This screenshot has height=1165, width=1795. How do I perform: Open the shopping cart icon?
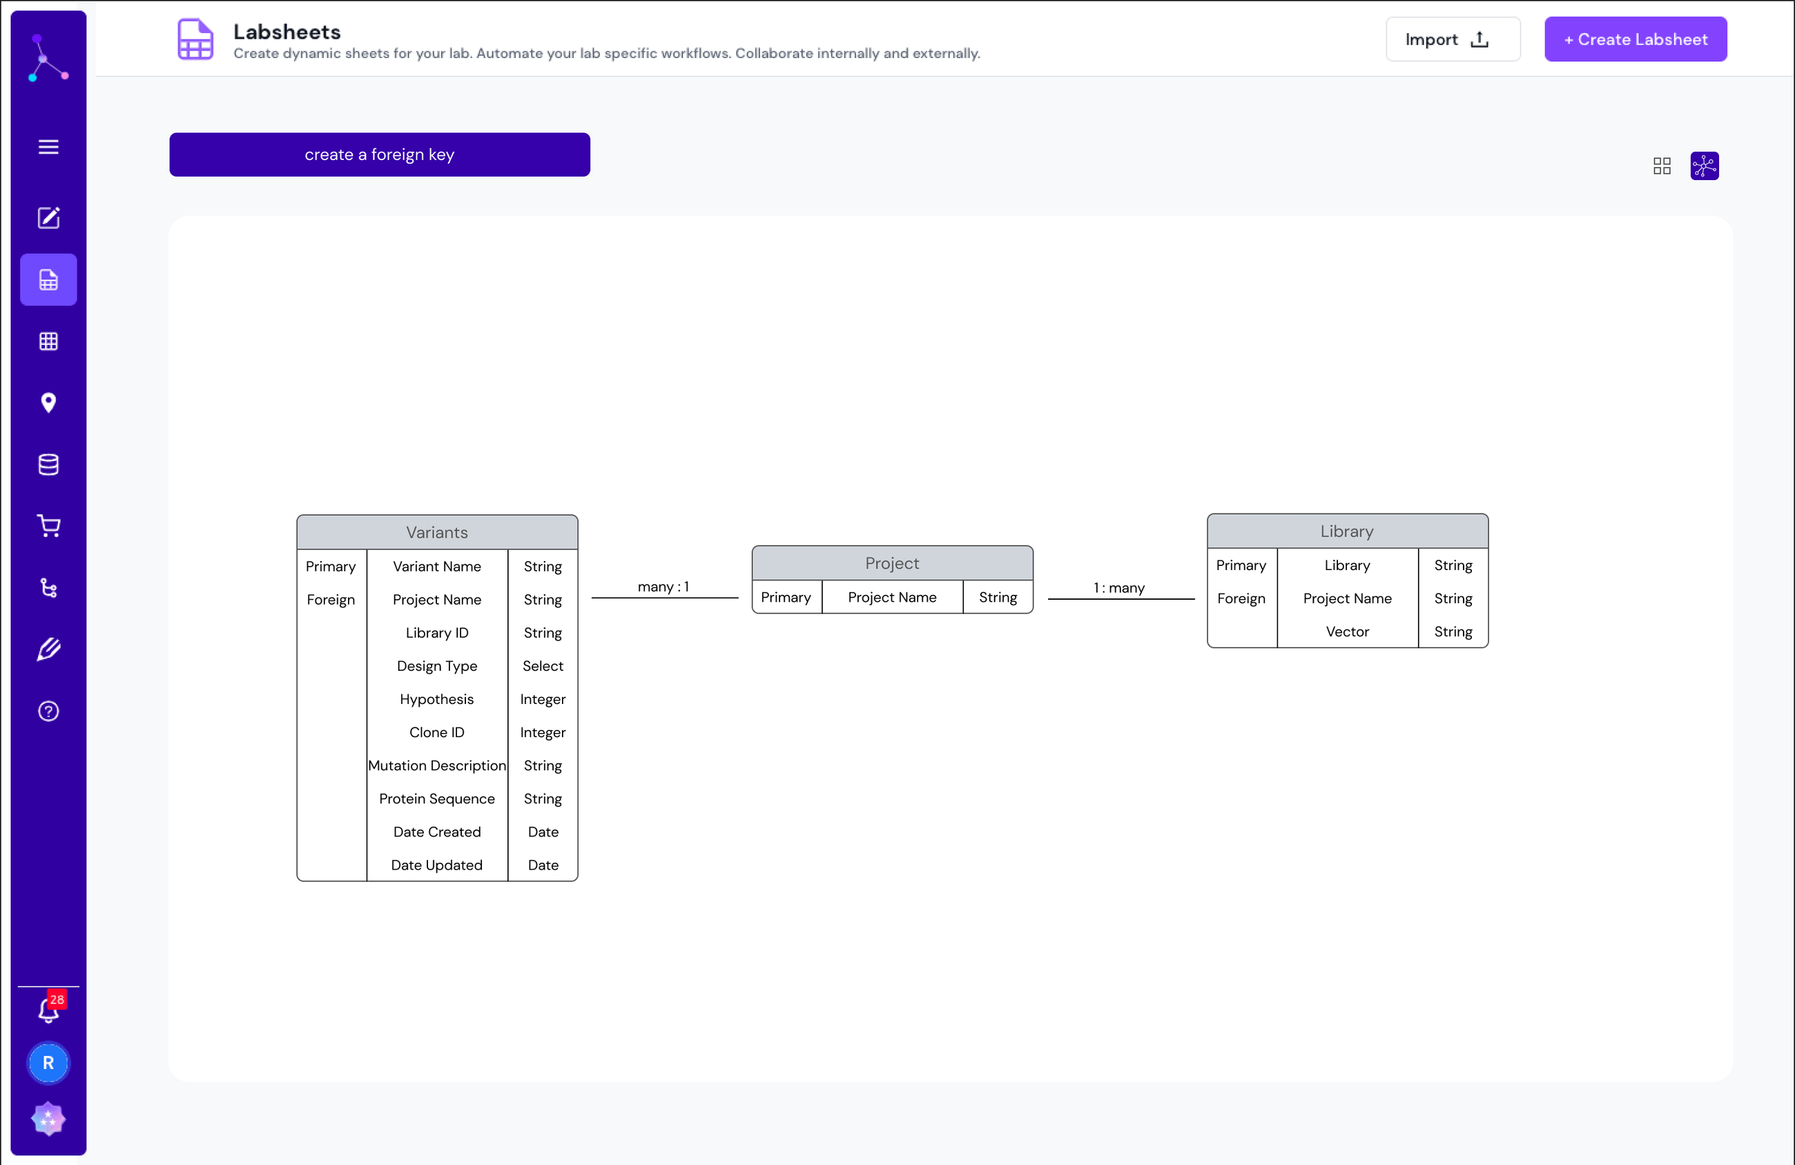click(48, 526)
